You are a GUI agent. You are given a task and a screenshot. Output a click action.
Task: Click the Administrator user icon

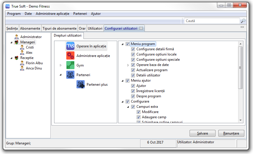pyautogui.click(x=17, y=37)
